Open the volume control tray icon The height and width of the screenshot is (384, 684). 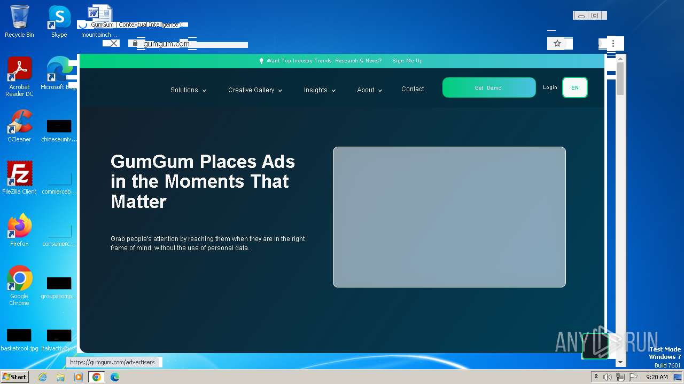click(x=608, y=377)
